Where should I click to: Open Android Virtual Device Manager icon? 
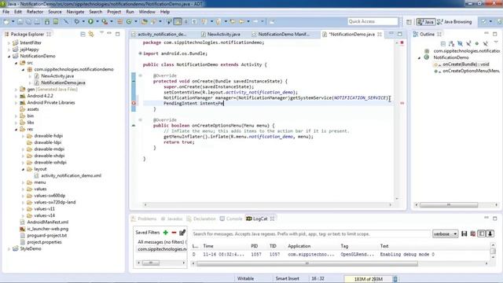pos(56,21)
